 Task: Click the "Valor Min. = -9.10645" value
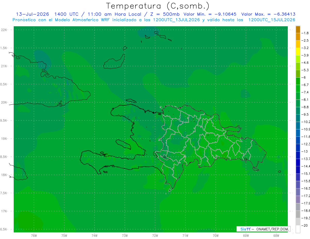[210, 14]
